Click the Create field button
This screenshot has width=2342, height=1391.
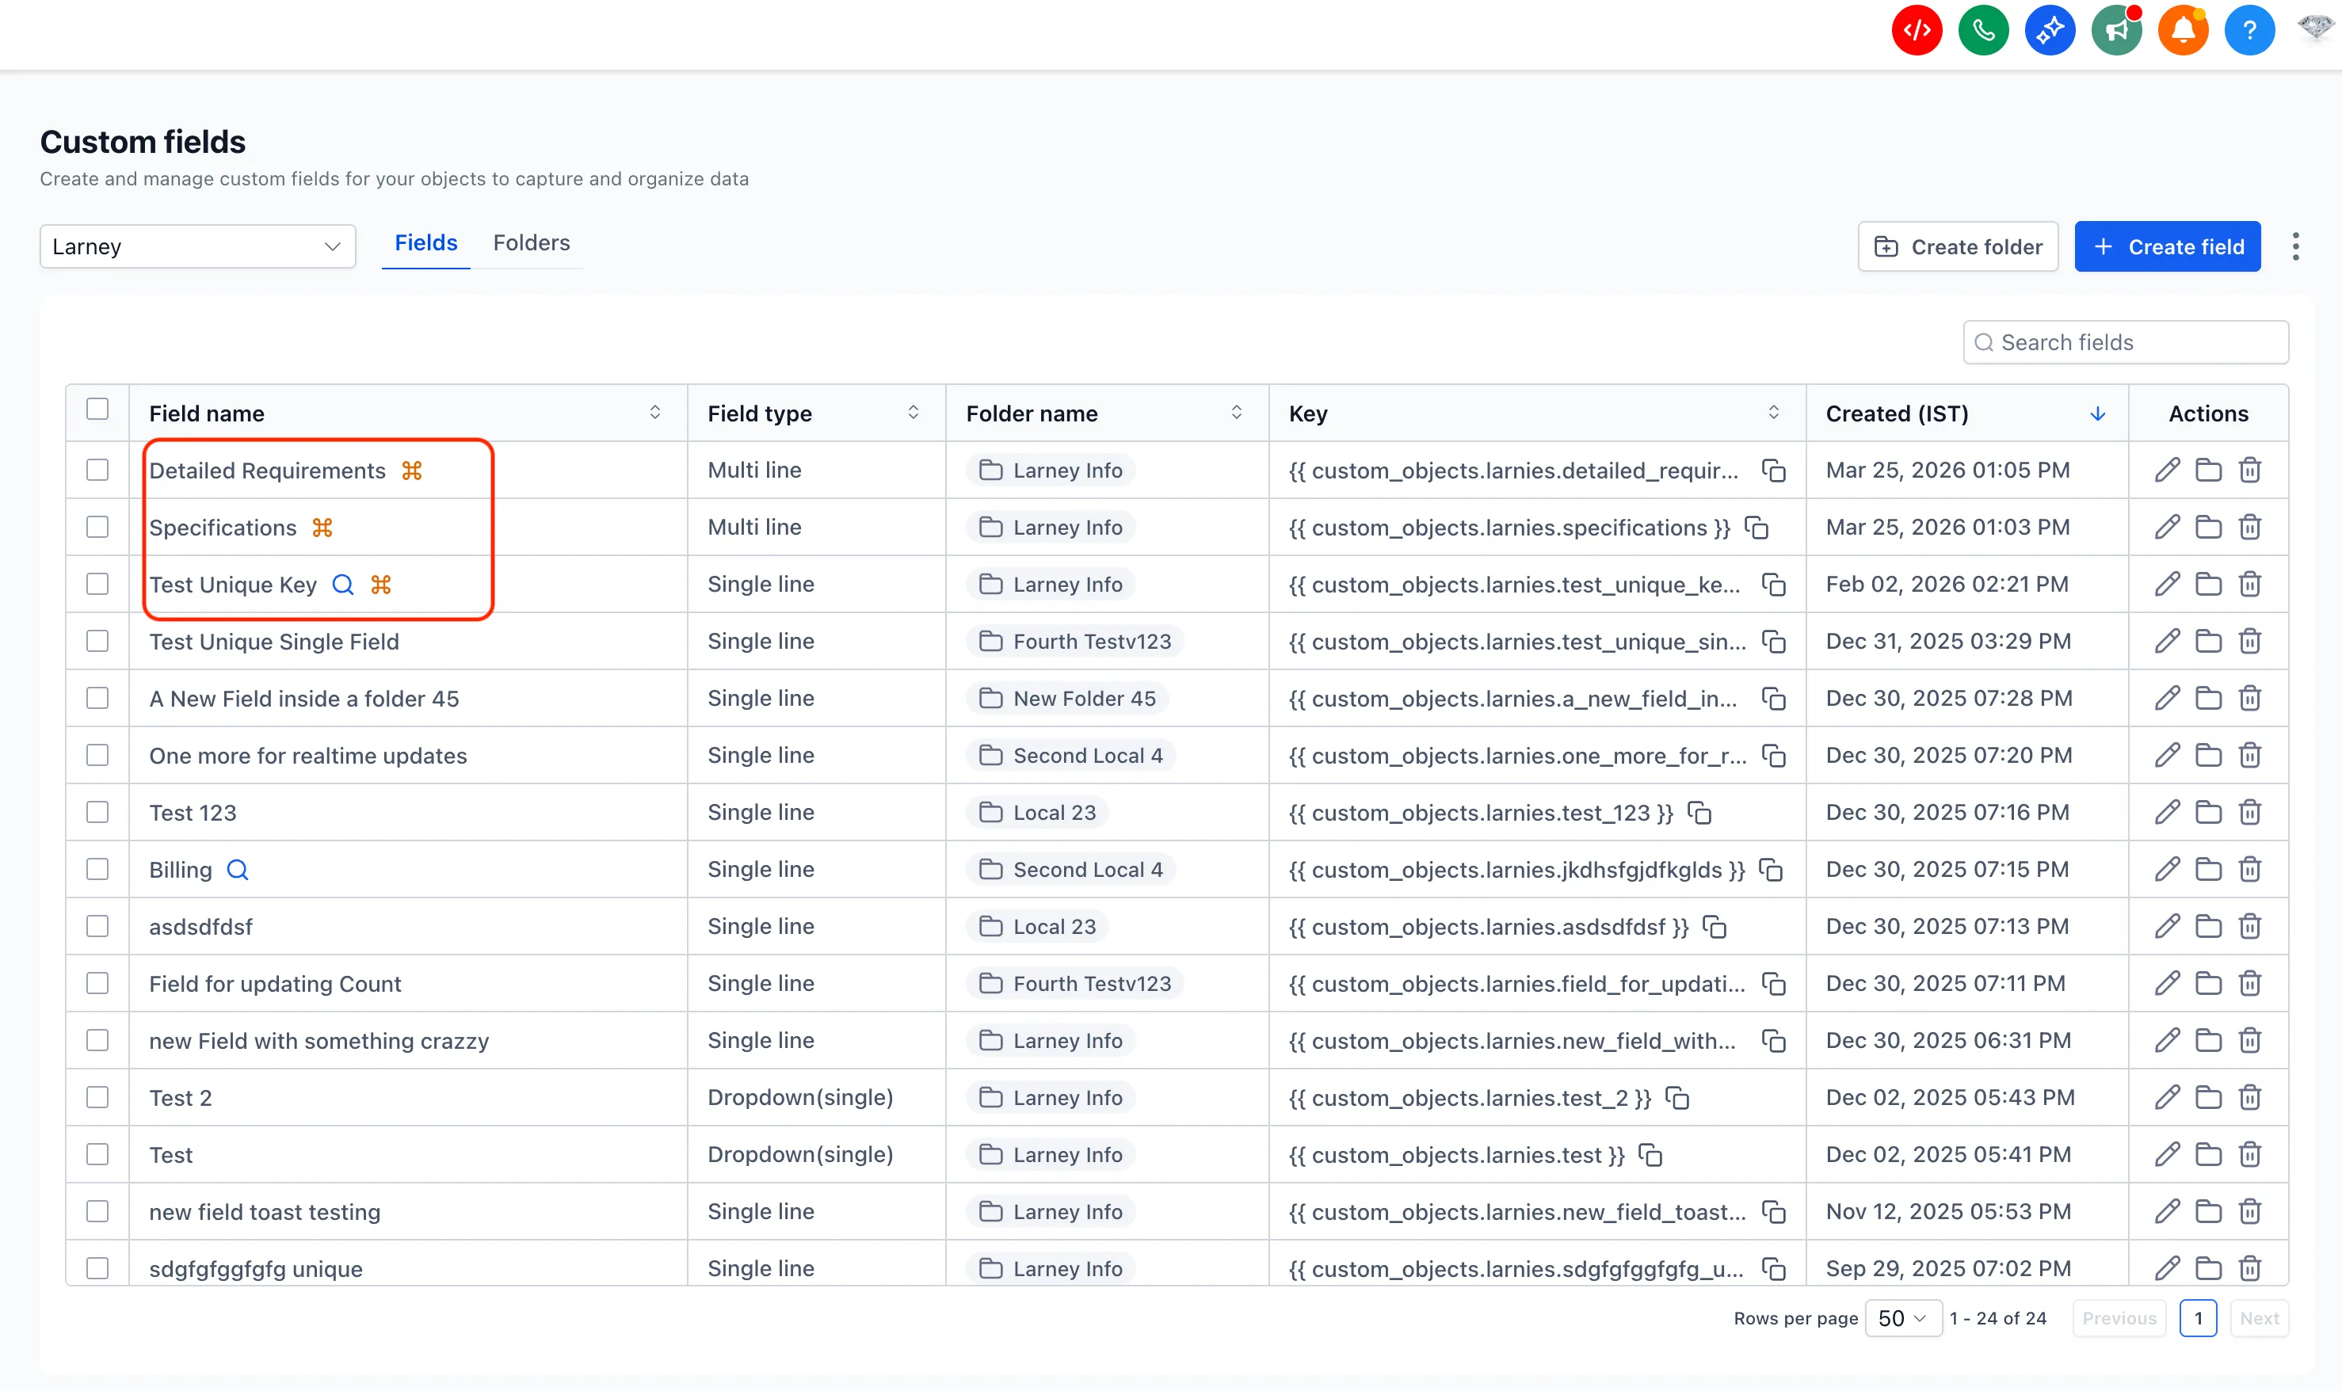[x=2167, y=246]
